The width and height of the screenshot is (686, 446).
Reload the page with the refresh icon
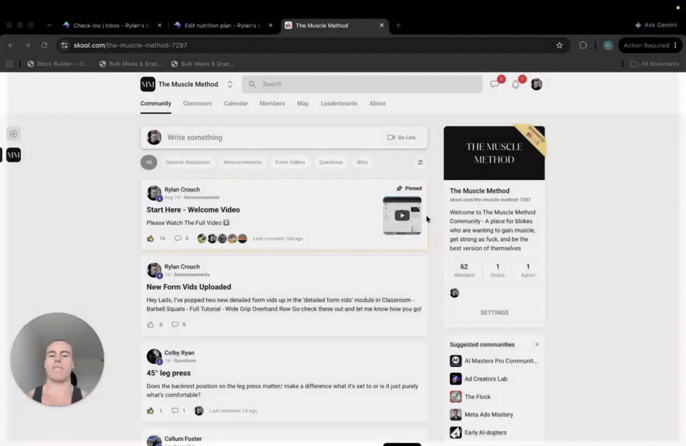pyautogui.click(x=44, y=46)
